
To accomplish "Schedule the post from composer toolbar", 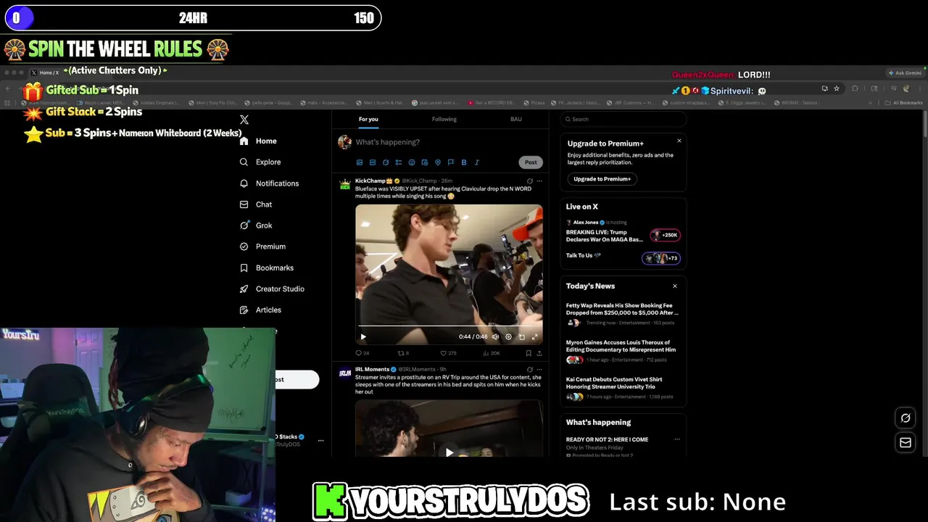I will pos(425,162).
